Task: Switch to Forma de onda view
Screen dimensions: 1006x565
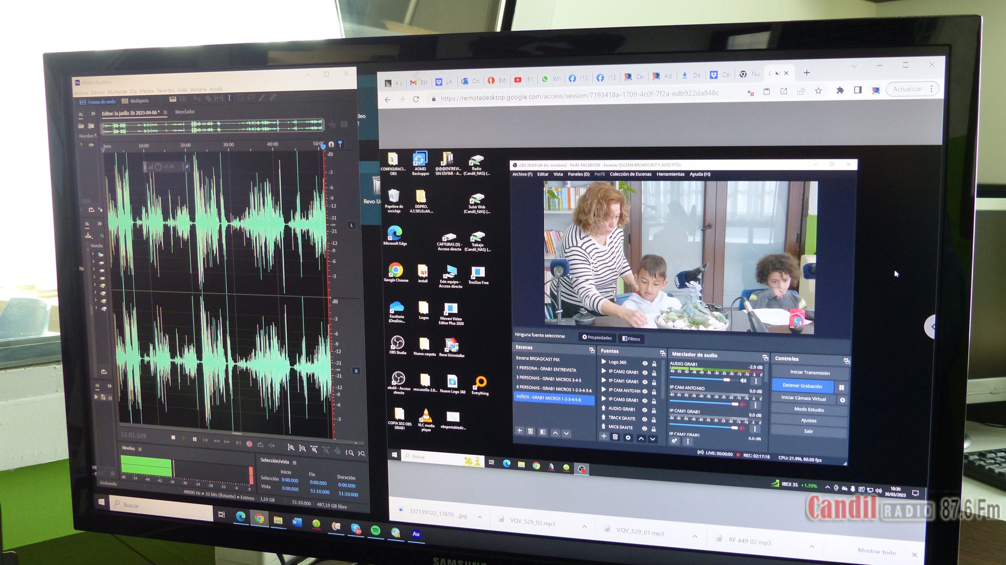Action: pyautogui.click(x=98, y=102)
